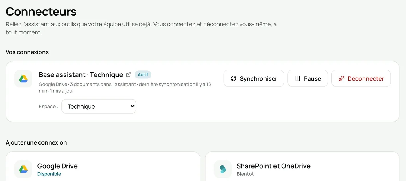
Task: Click the Vos connexions section heading
Action: pos(27,52)
